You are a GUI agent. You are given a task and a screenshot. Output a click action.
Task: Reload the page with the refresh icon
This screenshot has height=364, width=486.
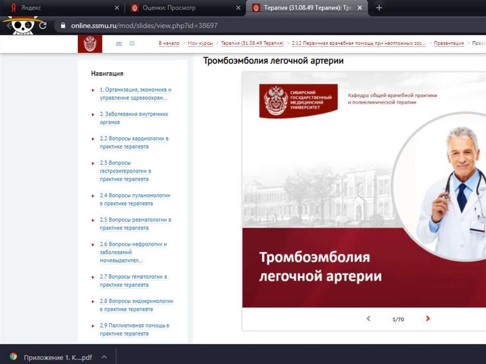click(x=43, y=26)
